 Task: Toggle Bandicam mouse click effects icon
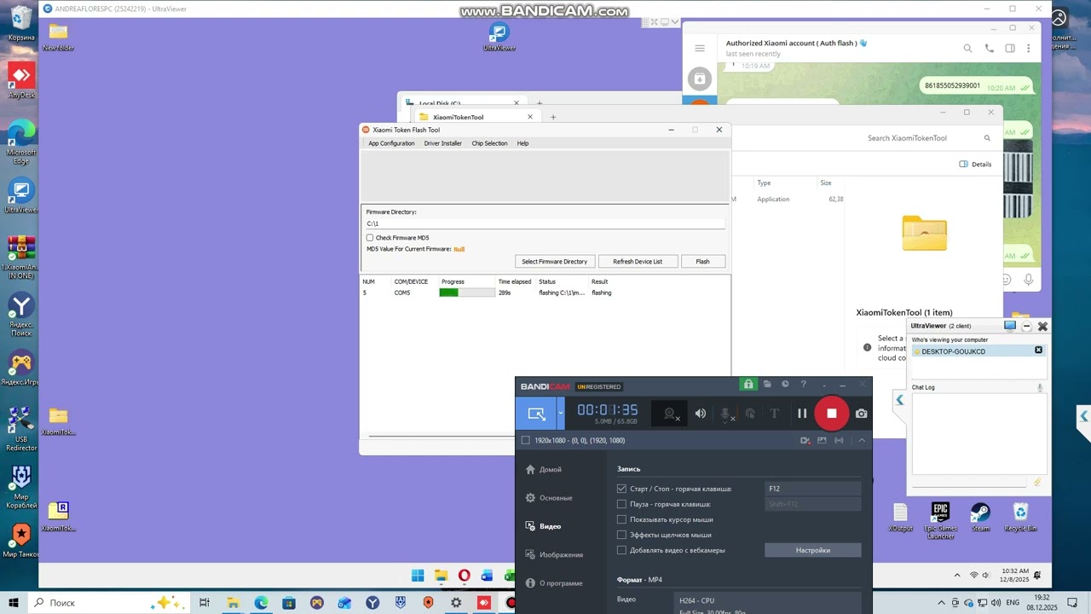[750, 414]
